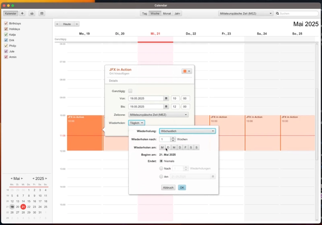This screenshot has height=225, width=322.
Task: Click the plus add-calendar toolbar icon
Action: click(x=22, y=14)
